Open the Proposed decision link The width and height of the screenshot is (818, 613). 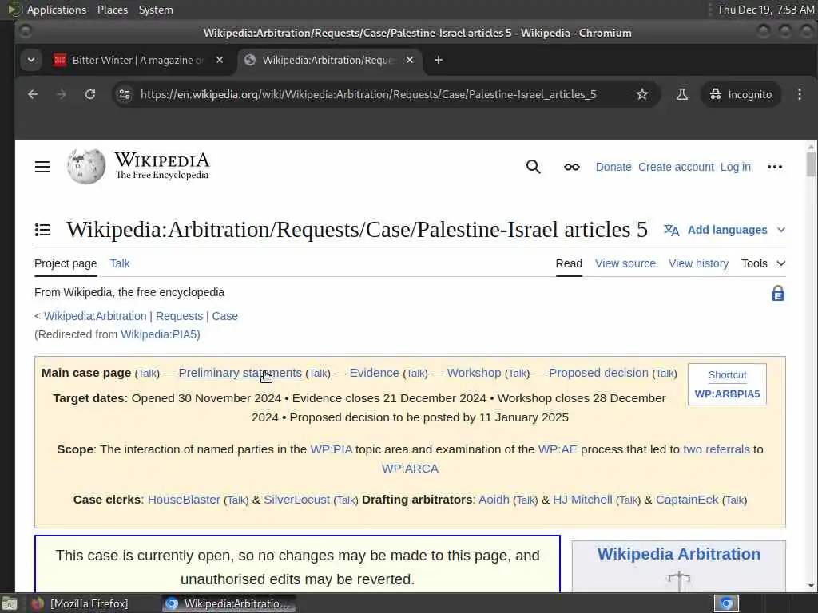[598, 373]
